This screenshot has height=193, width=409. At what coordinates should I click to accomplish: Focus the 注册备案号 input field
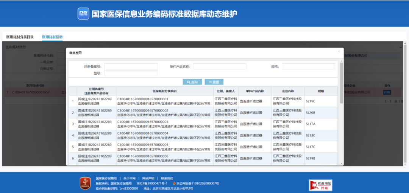131,67
